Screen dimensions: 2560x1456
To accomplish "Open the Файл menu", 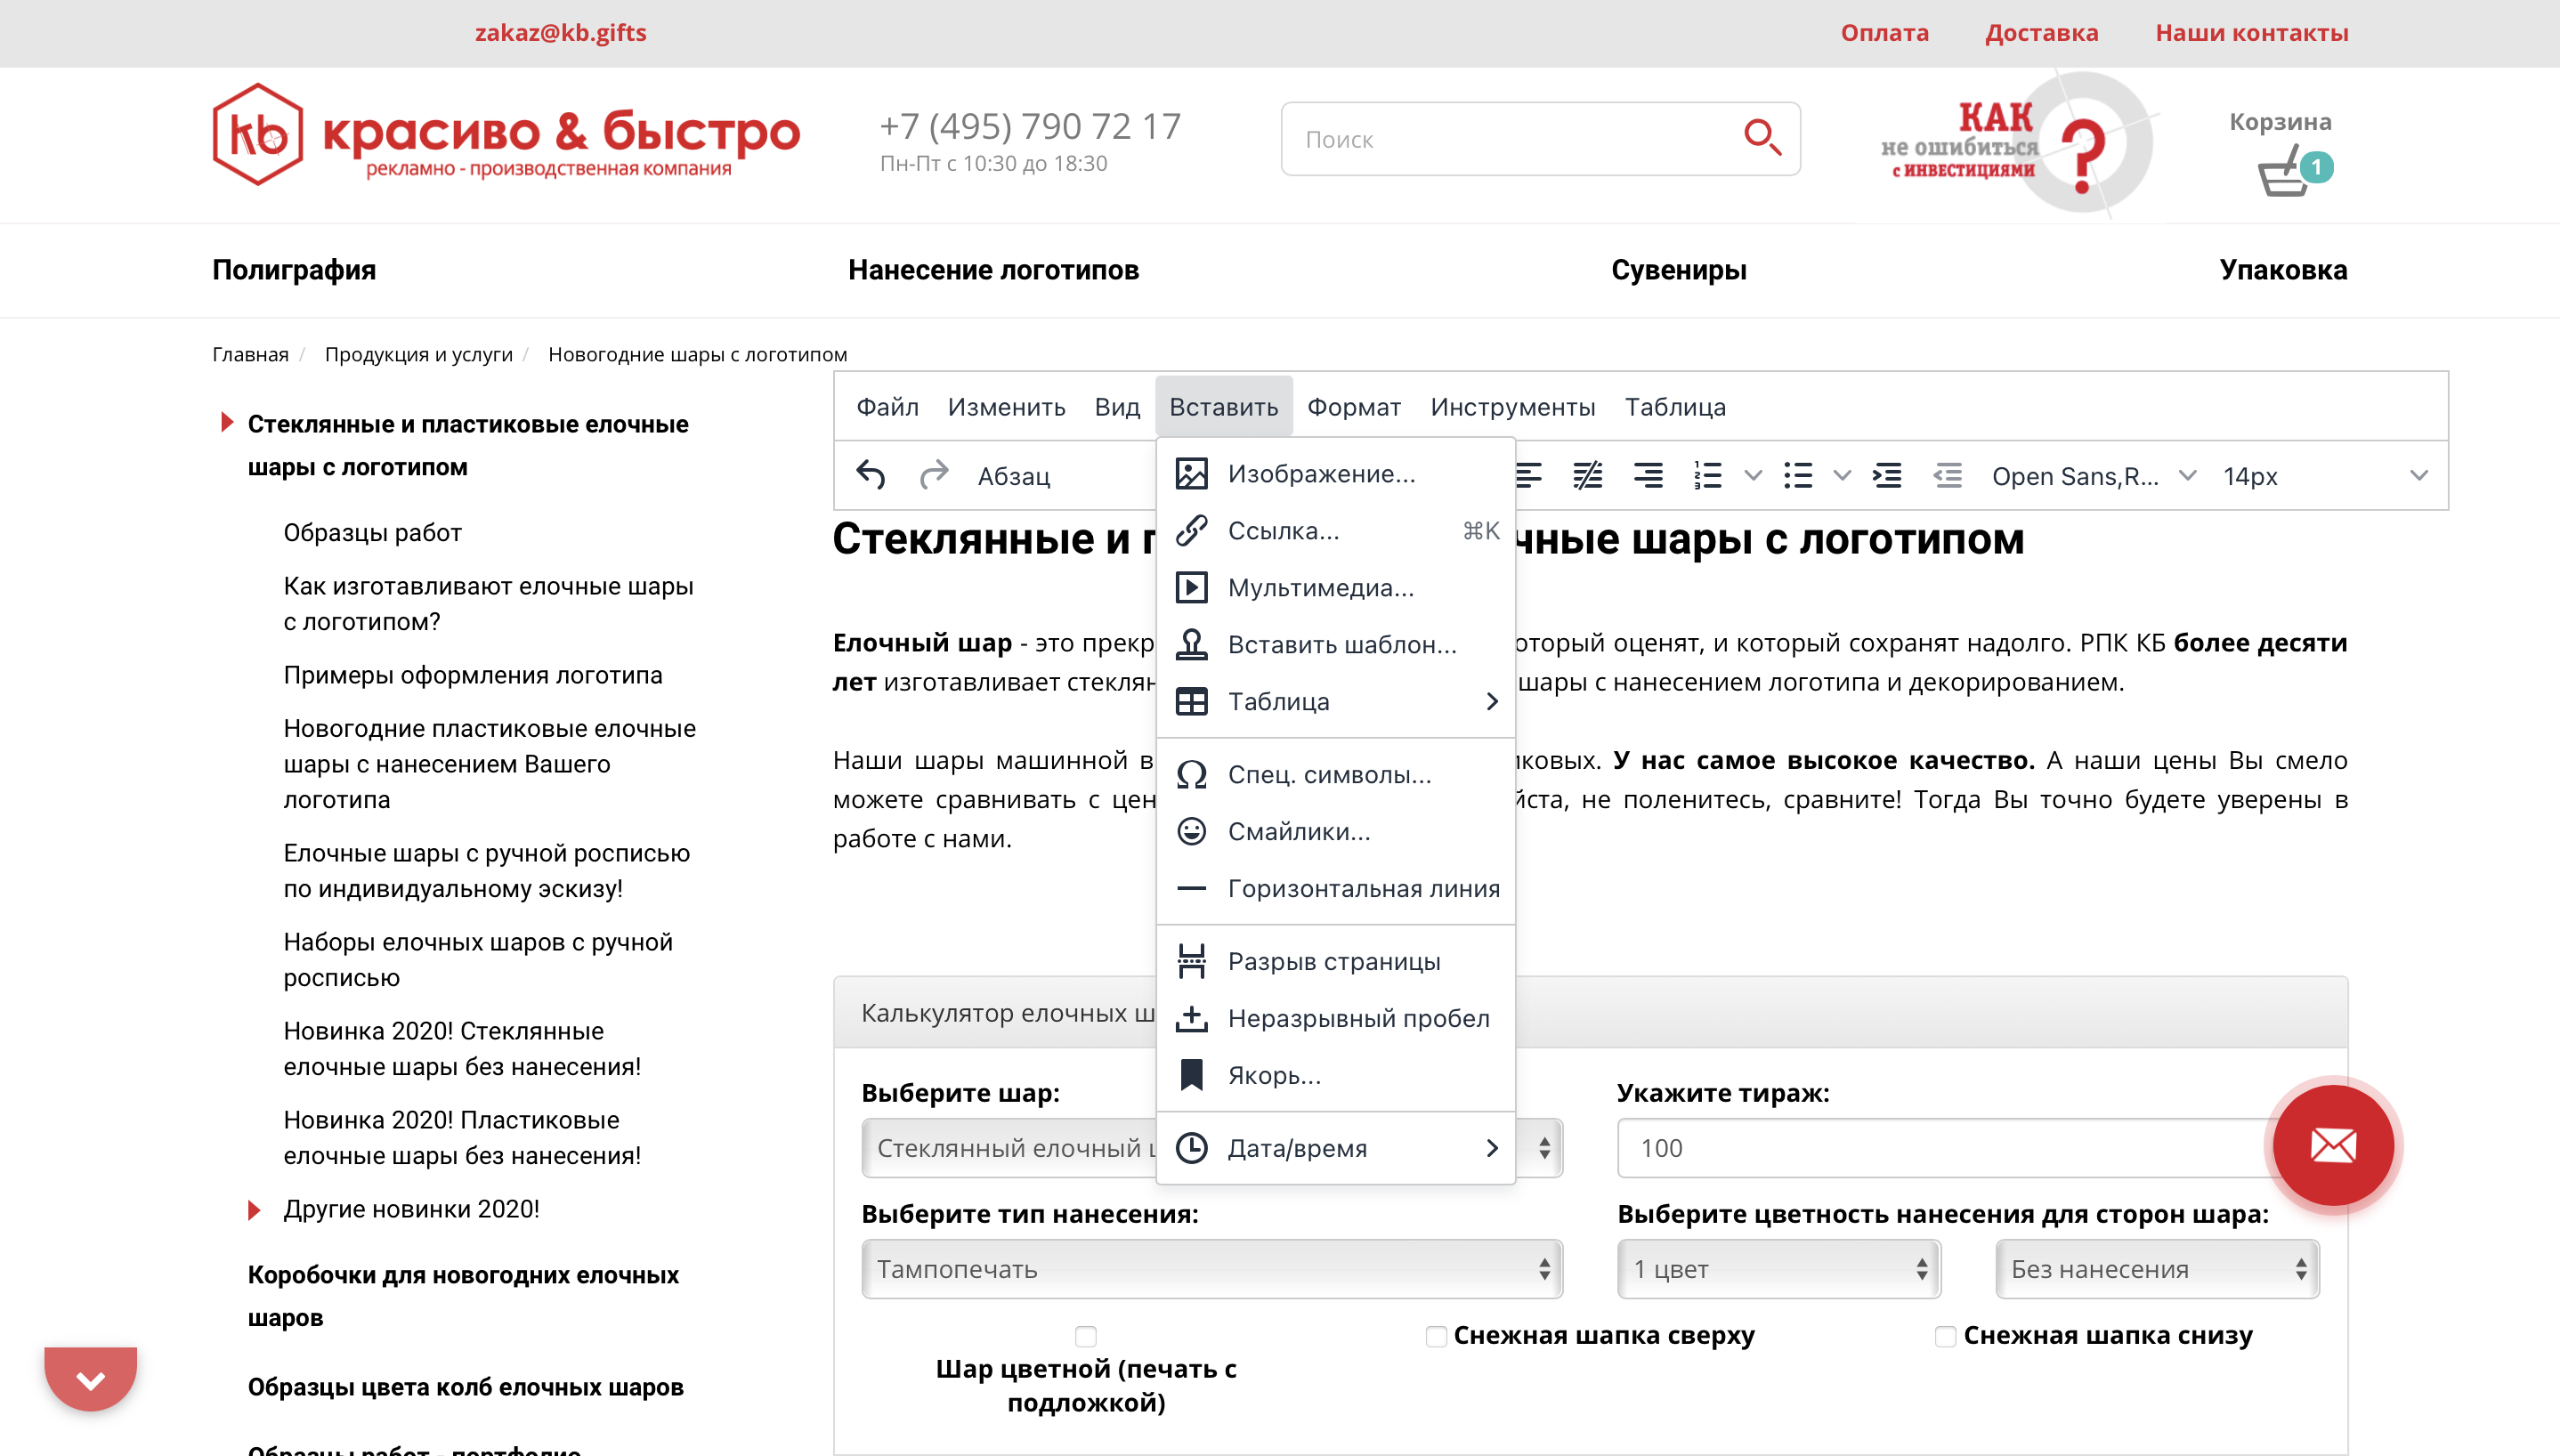I will pyautogui.click(x=887, y=407).
